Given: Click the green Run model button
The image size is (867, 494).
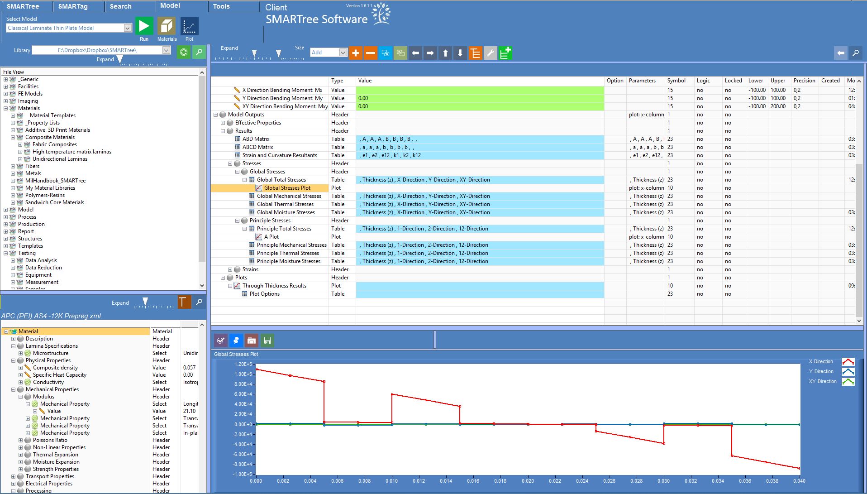Looking at the screenshot, I should click(144, 26).
